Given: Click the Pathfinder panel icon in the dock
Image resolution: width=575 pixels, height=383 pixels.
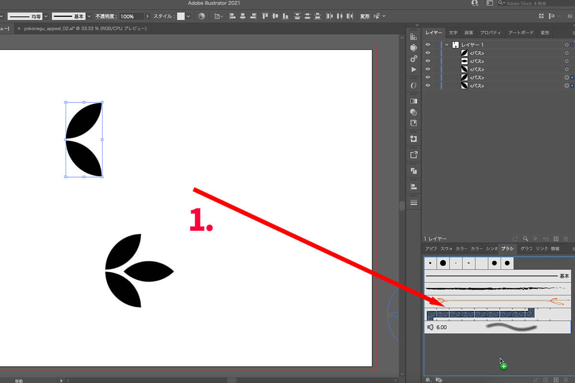Looking at the screenshot, I should pos(414,170).
